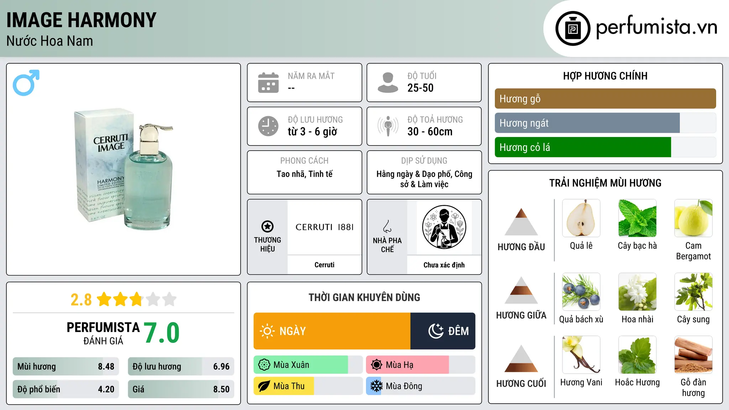The image size is (729, 410).
Task: Select the Hoa nhài note image
Action: [638, 292]
